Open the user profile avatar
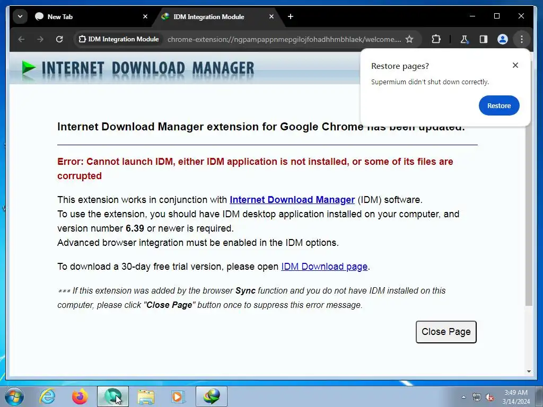This screenshot has width=543, height=407. click(x=503, y=39)
